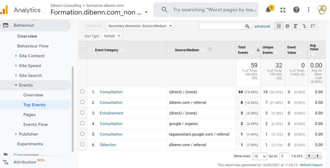The width and height of the screenshot is (330, 168).
Task: Click the table filter search button
Action: pyautogui.click(x=247, y=26)
